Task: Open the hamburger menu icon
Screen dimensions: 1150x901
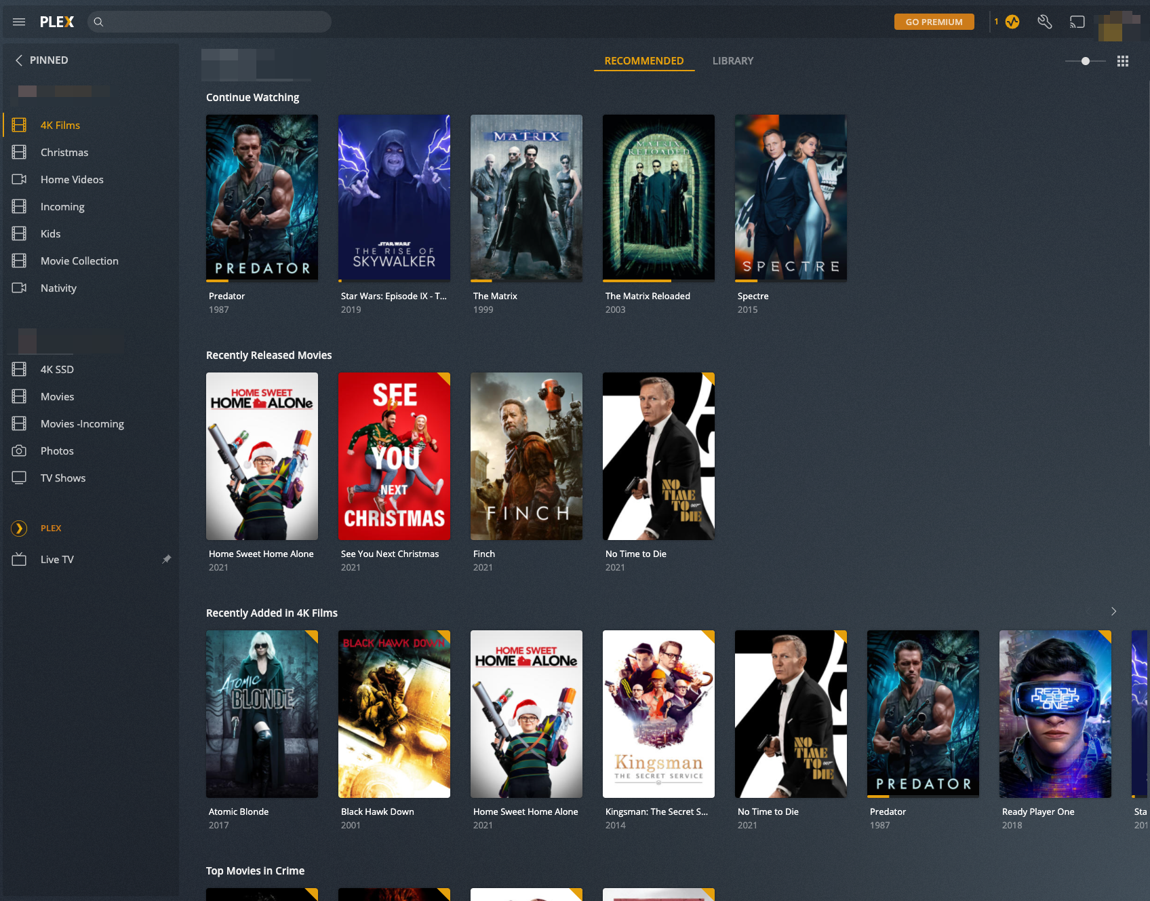Action: click(x=19, y=22)
